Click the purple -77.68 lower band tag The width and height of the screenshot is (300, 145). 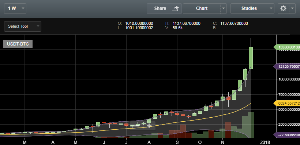(287, 135)
